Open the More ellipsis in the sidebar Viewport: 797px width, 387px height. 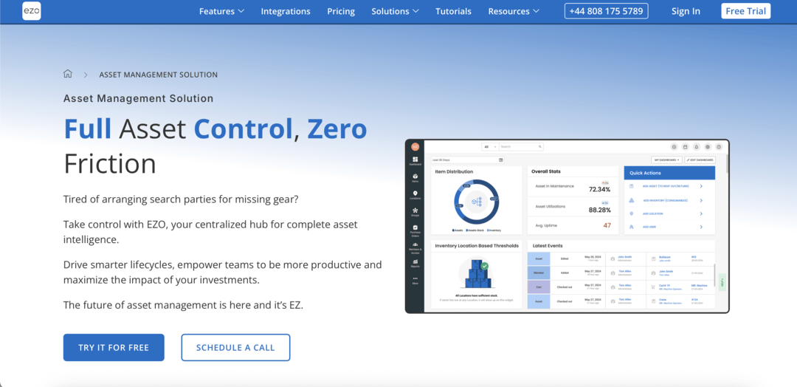pyautogui.click(x=415, y=279)
